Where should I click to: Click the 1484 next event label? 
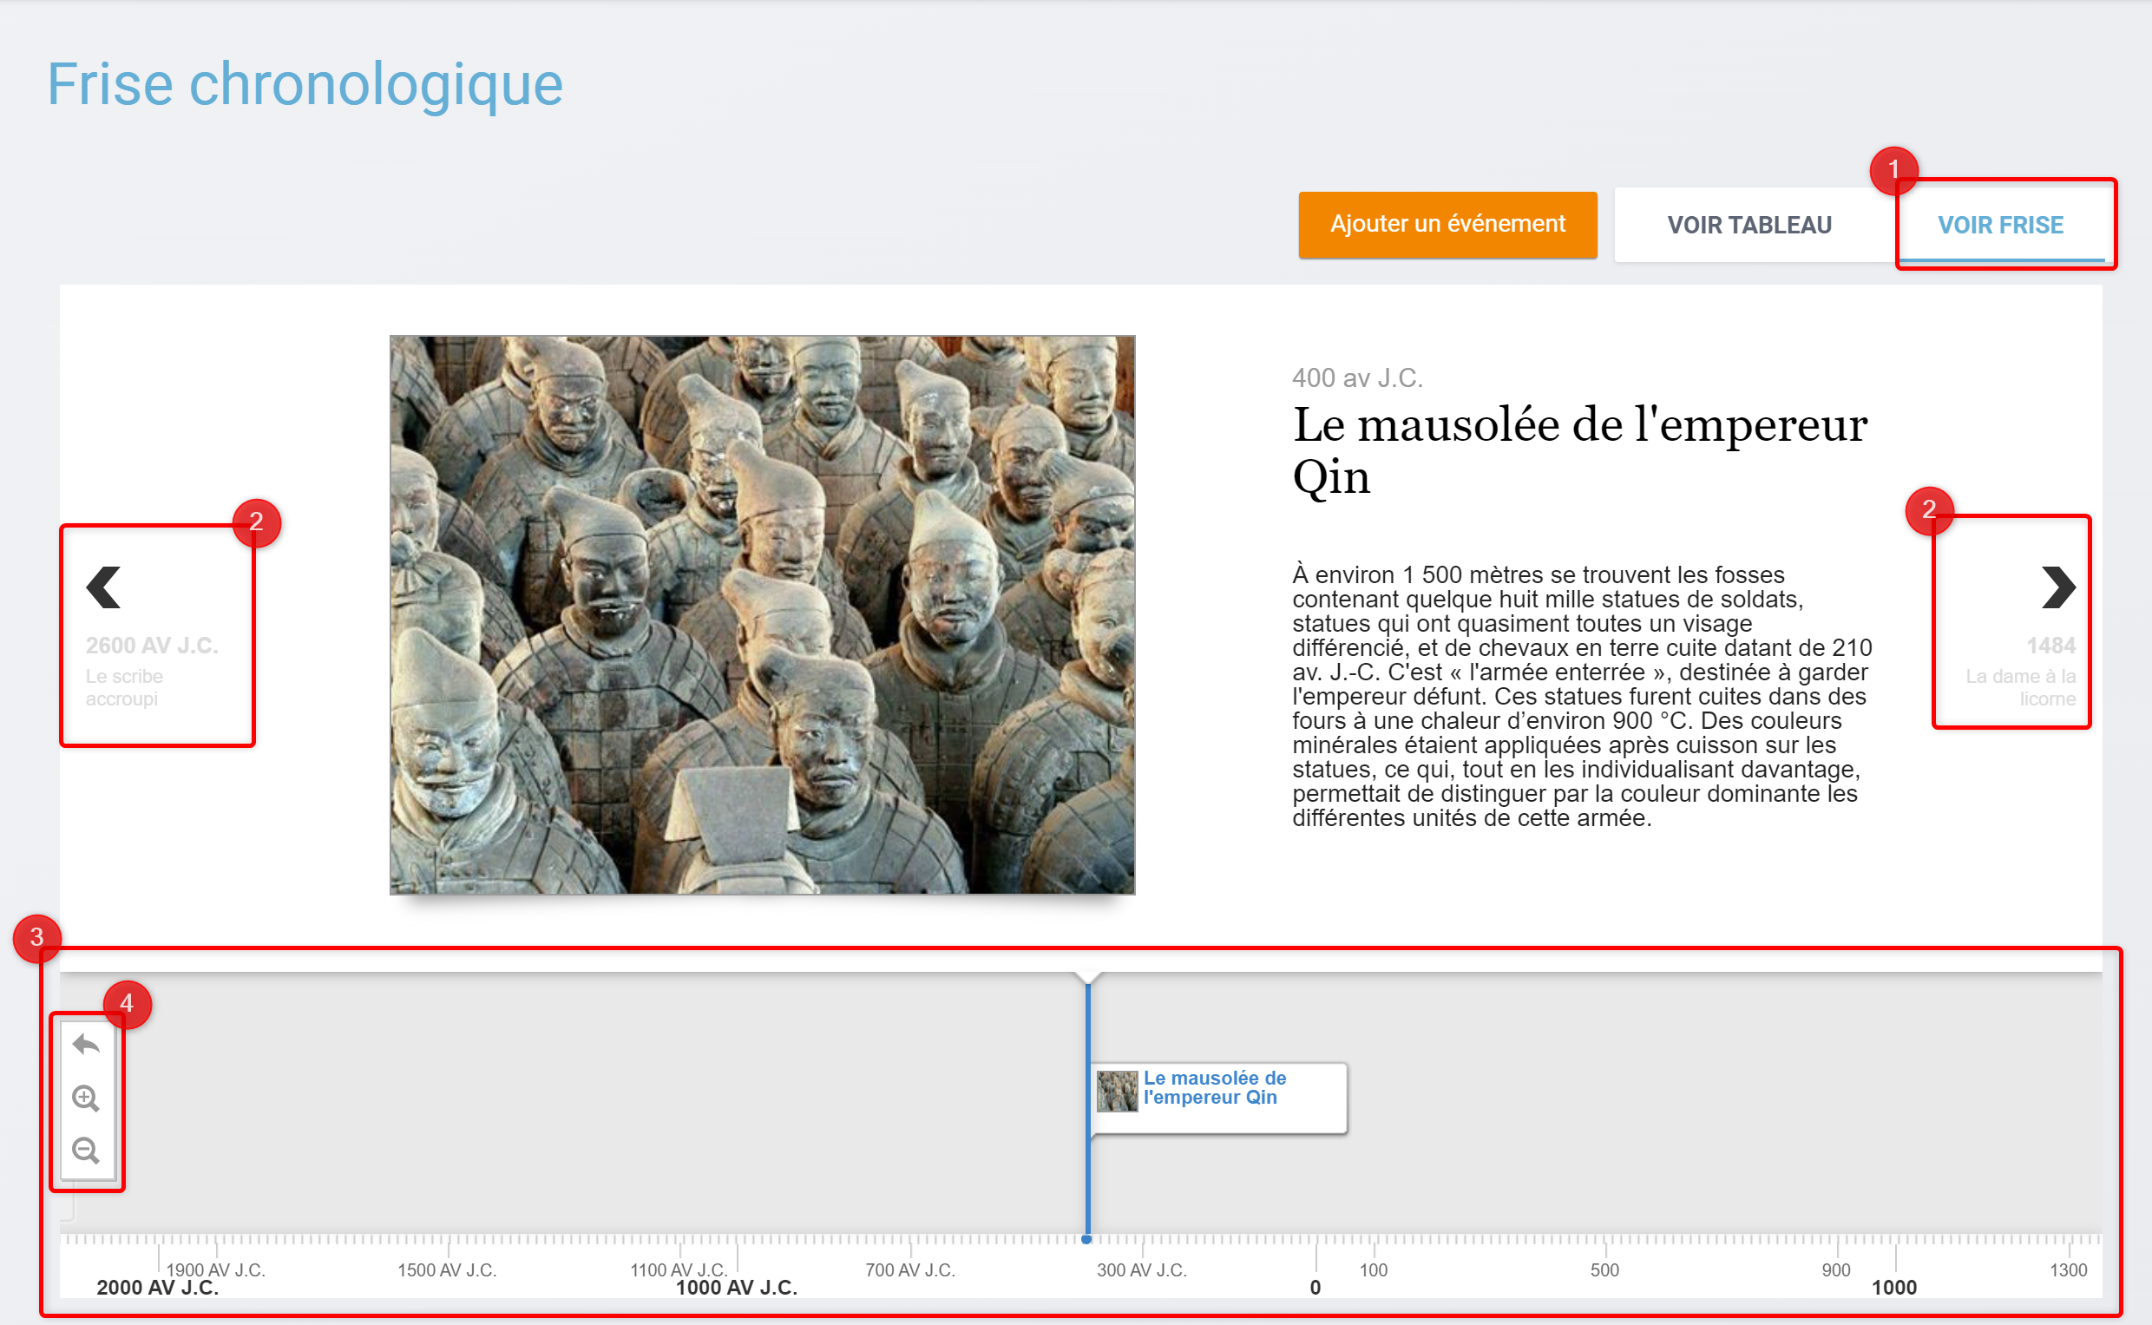click(x=2050, y=646)
